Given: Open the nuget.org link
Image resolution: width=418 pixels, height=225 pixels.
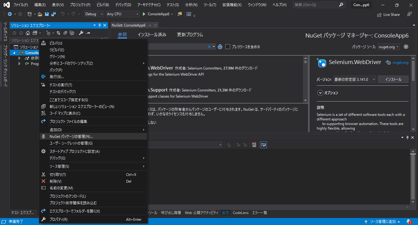Looking at the screenshot, I should 400,62.
